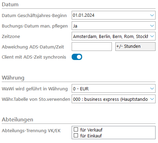
Task: Select the 0 - EUR currency value
Action: coord(81,89)
